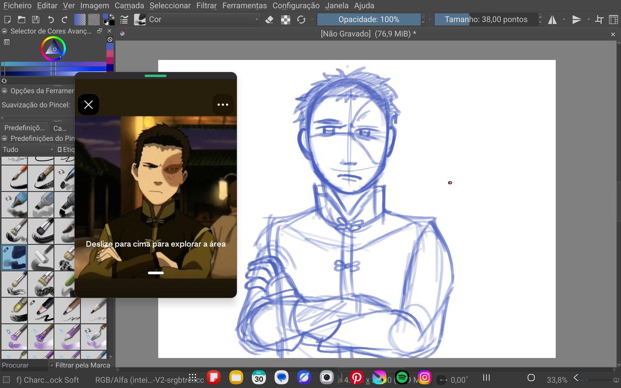The image size is (621, 388).
Task: Open the three-dots menu in the popup
Action: (x=223, y=105)
